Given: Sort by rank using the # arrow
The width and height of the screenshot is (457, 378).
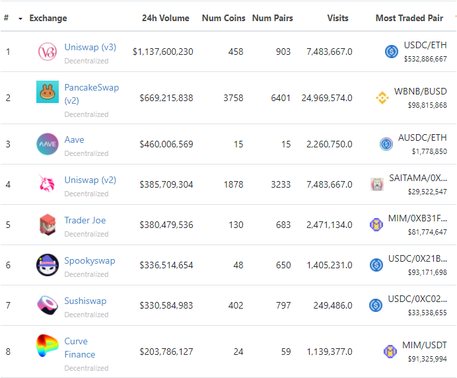Looking at the screenshot, I should coord(20,19).
